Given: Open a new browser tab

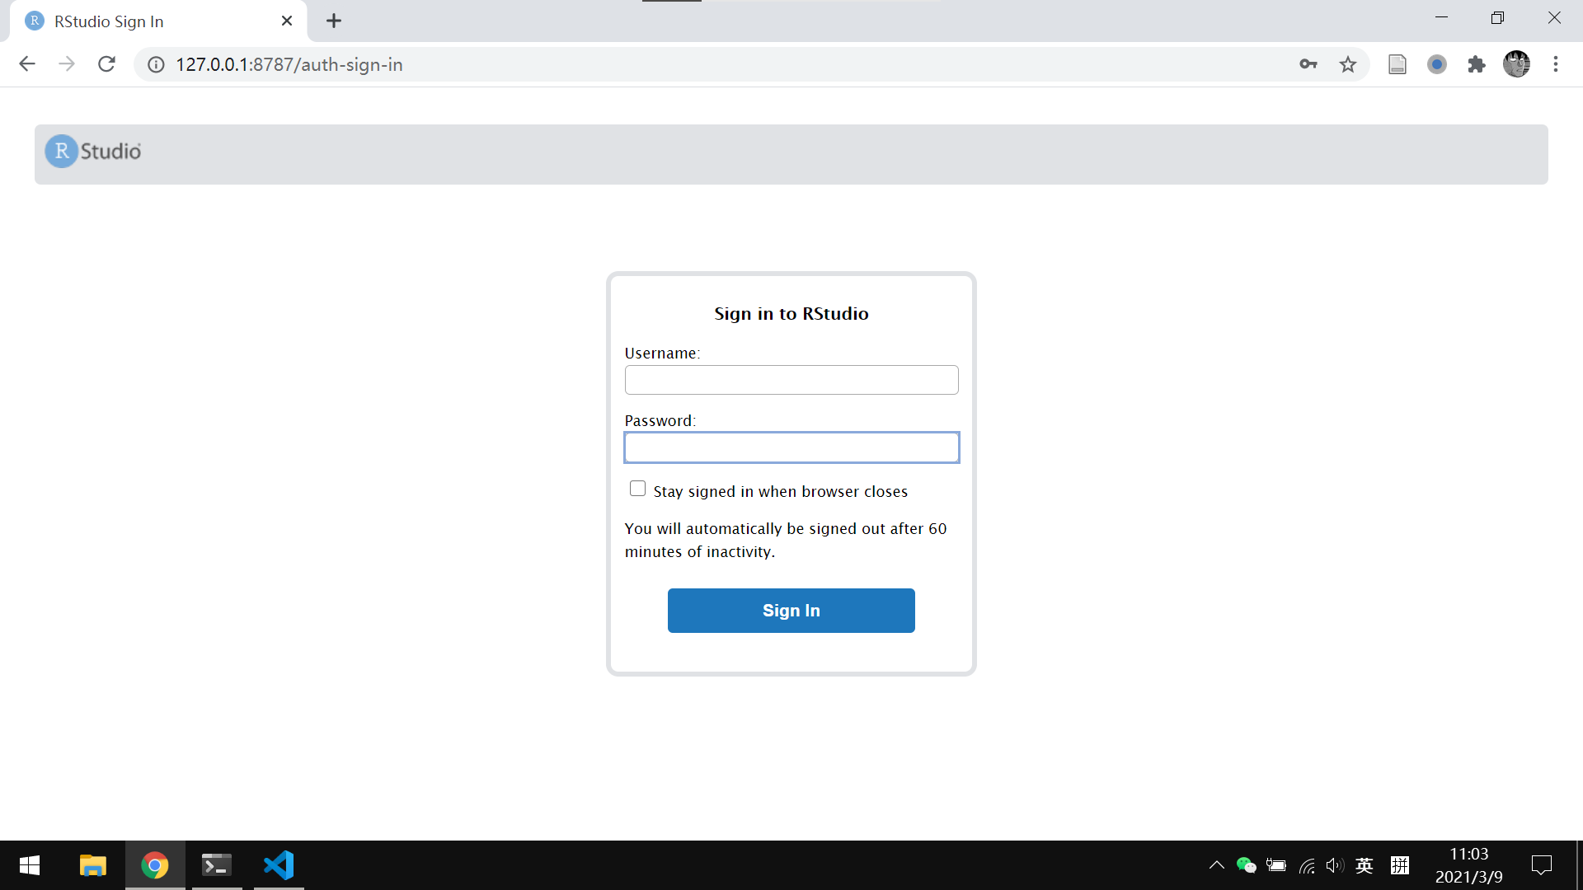Looking at the screenshot, I should [334, 21].
